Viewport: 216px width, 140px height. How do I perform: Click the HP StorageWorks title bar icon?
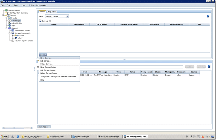click(2, 1)
